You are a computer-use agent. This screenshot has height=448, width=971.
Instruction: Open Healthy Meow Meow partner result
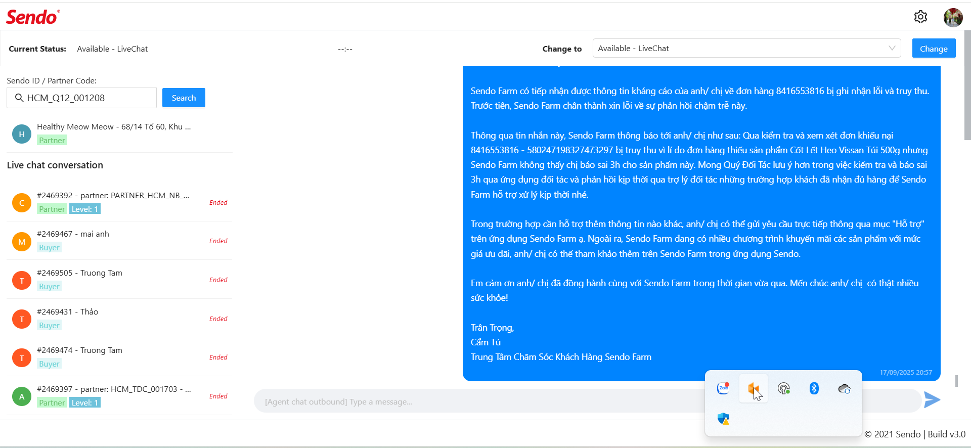click(x=119, y=133)
